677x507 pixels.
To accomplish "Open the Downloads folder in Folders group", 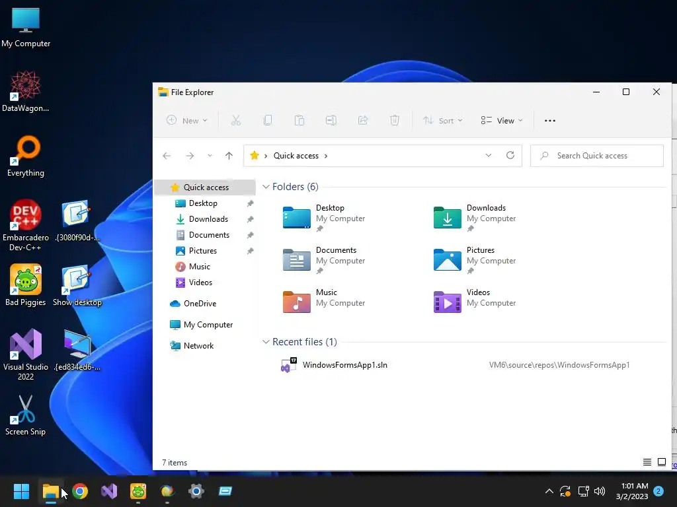I will [x=475, y=218].
